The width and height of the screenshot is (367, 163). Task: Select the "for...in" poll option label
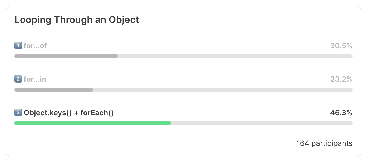pyautogui.click(x=35, y=79)
